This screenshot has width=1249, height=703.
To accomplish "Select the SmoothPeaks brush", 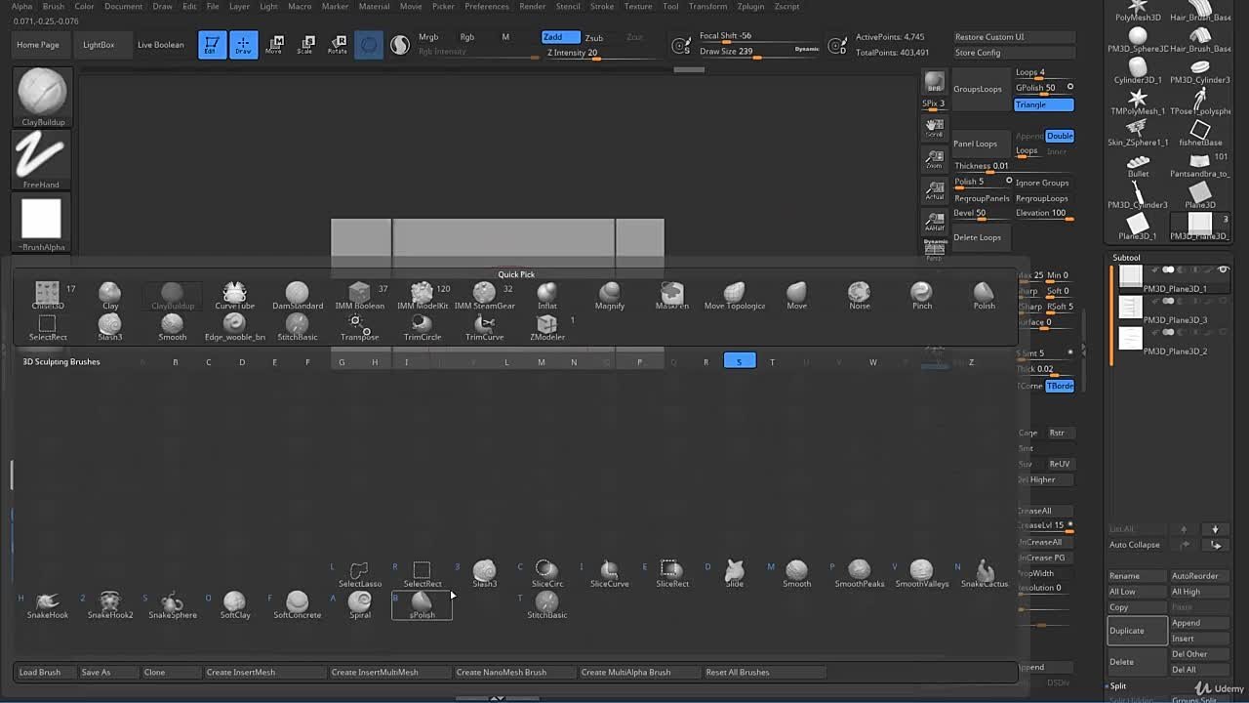I will (859, 572).
